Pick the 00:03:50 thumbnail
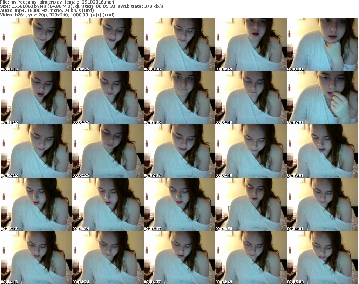The height and width of the screenshot is (284, 359). click(251, 204)
